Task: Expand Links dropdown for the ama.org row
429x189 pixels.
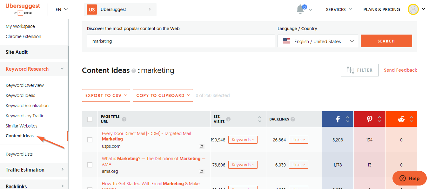Action: tap(298, 165)
